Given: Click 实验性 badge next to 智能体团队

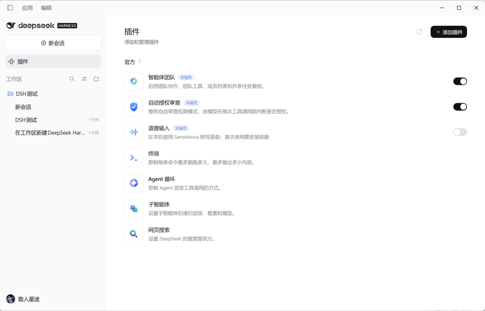Looking at the screenshot, I should click(x=186, y=77).
